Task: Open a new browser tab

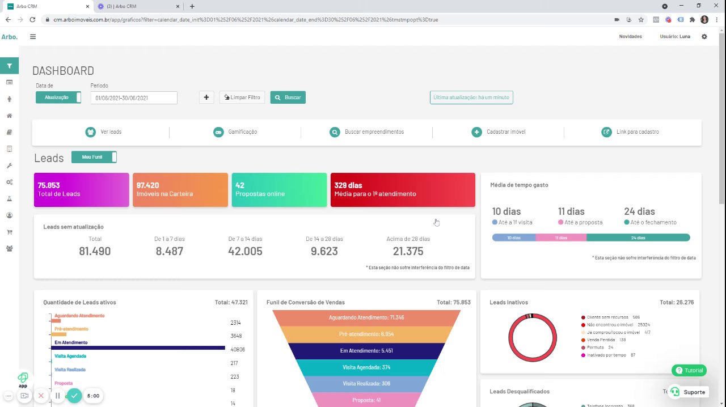Action: pyautogui.click(x=192, y=6)
